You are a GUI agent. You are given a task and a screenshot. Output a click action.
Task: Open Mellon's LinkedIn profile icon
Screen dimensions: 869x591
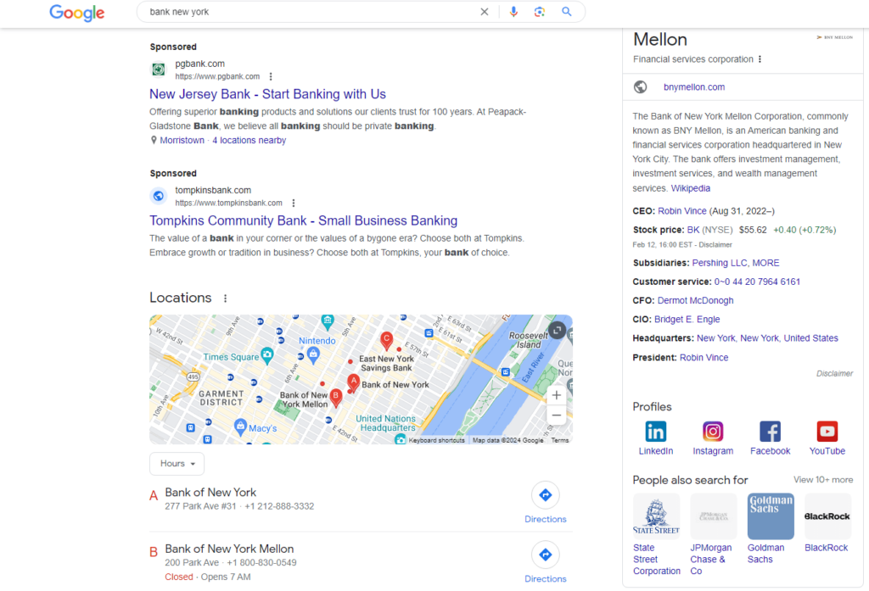coord(655,432)
